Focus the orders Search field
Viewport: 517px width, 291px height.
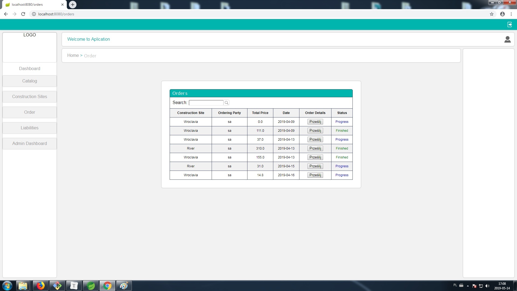point(206,103)
